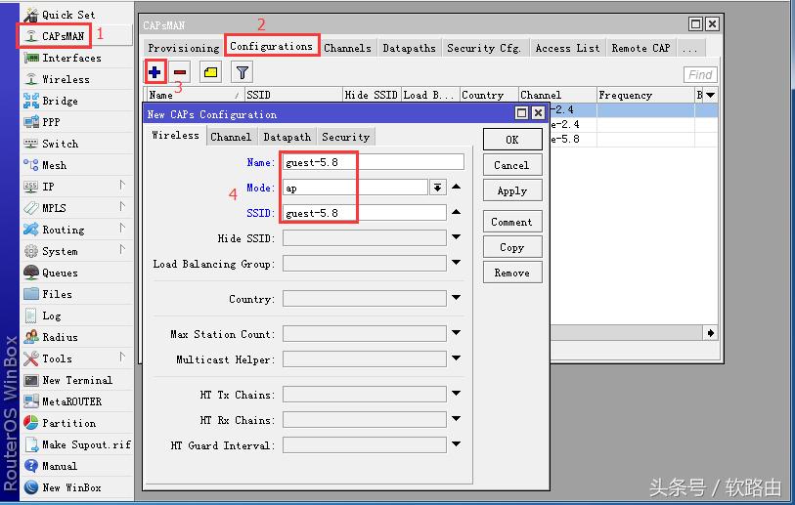Image resolution: width=795 pixels, height=505 pixels.
Task: Expand the HT Guard Interval option
Action: coord(457,444)
